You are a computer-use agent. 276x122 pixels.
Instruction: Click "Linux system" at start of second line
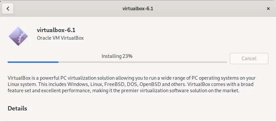22,84
